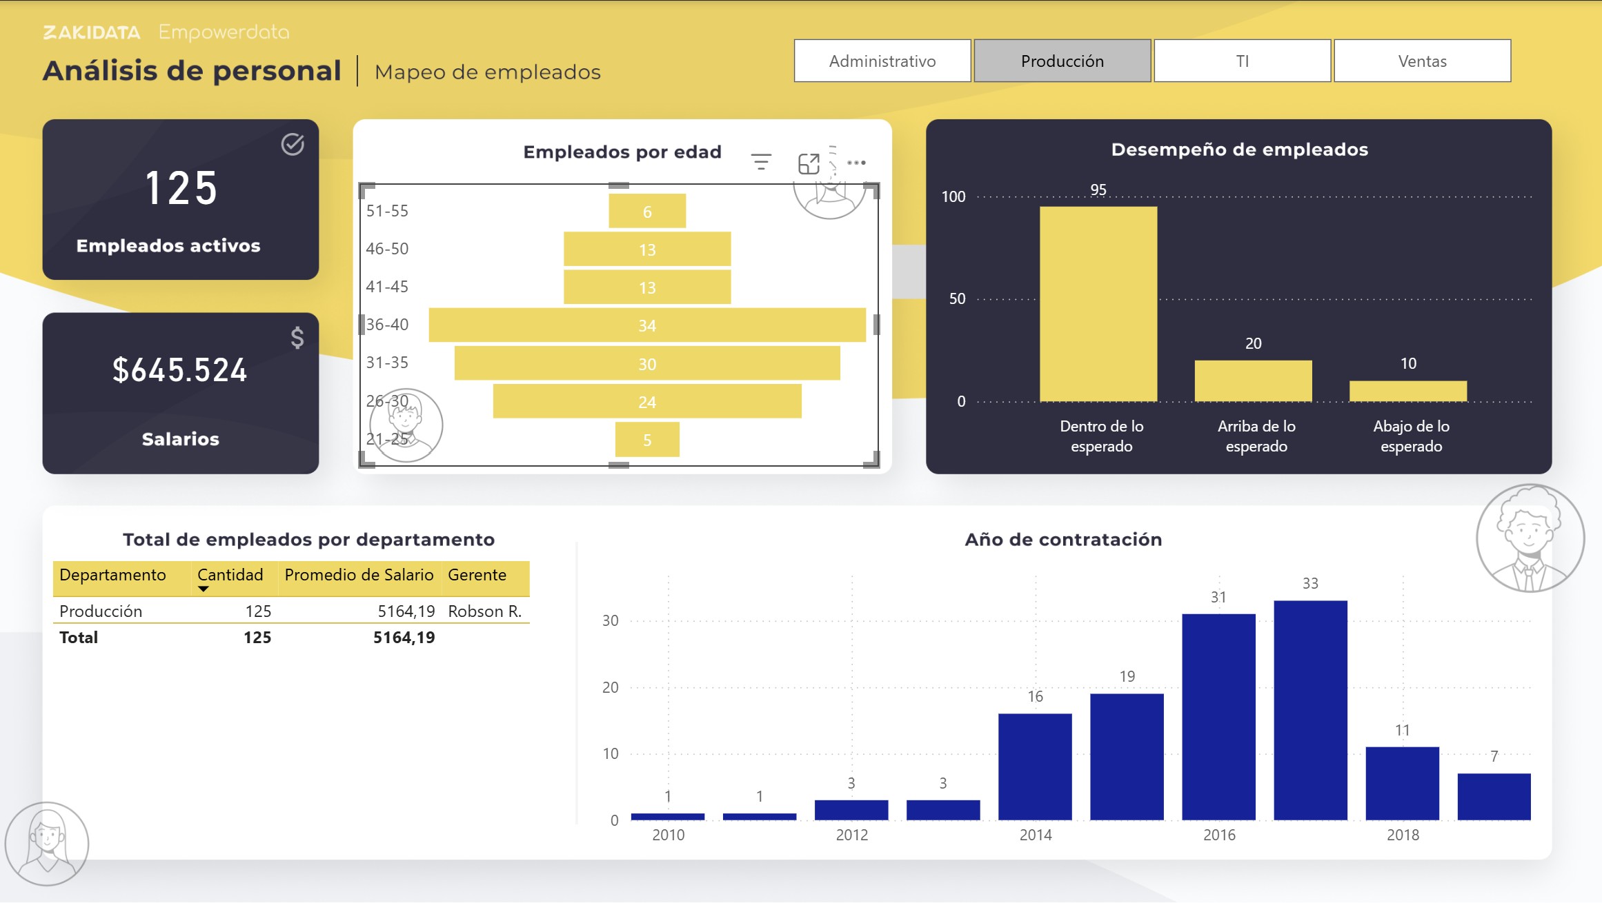Click the sort arrow under Cantidad header

click(x=203, y=589)
